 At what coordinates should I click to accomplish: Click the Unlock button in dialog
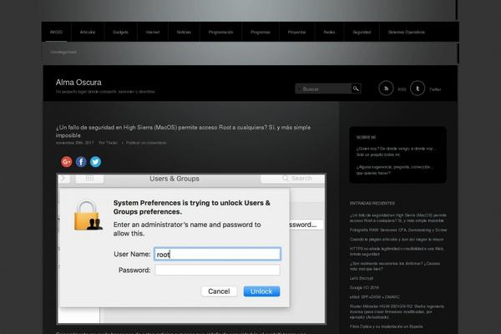point(261,291)
